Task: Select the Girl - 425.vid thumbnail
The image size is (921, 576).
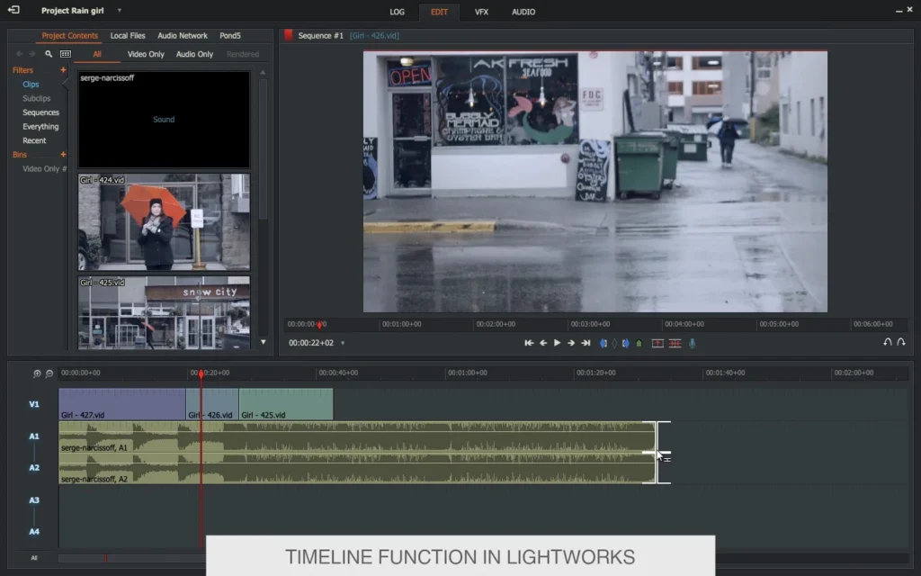Action: [164, 312]
